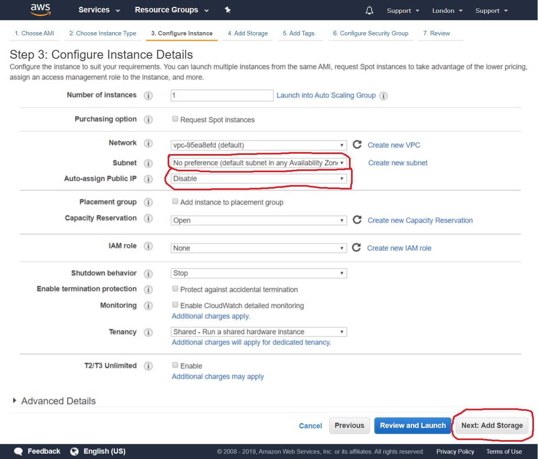Click the refresh icon beside the IAM role dropdown

pos(357,248)
